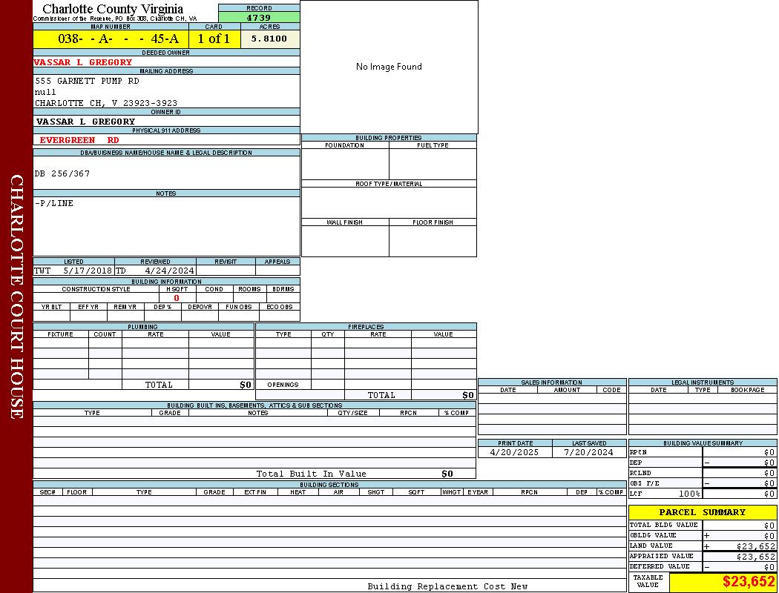The height and width of the screenshot is (593, 779).
Task: Select the legal description DB 256/367
Action: coord(62,173)
